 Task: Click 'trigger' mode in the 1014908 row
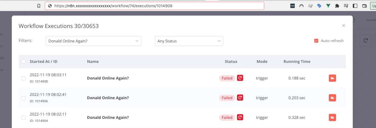click(x=262, y=78)
